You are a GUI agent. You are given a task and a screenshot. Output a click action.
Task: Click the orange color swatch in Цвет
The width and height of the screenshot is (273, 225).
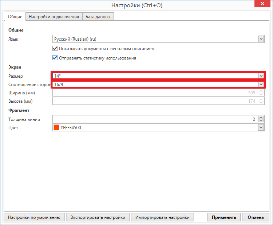56,127
